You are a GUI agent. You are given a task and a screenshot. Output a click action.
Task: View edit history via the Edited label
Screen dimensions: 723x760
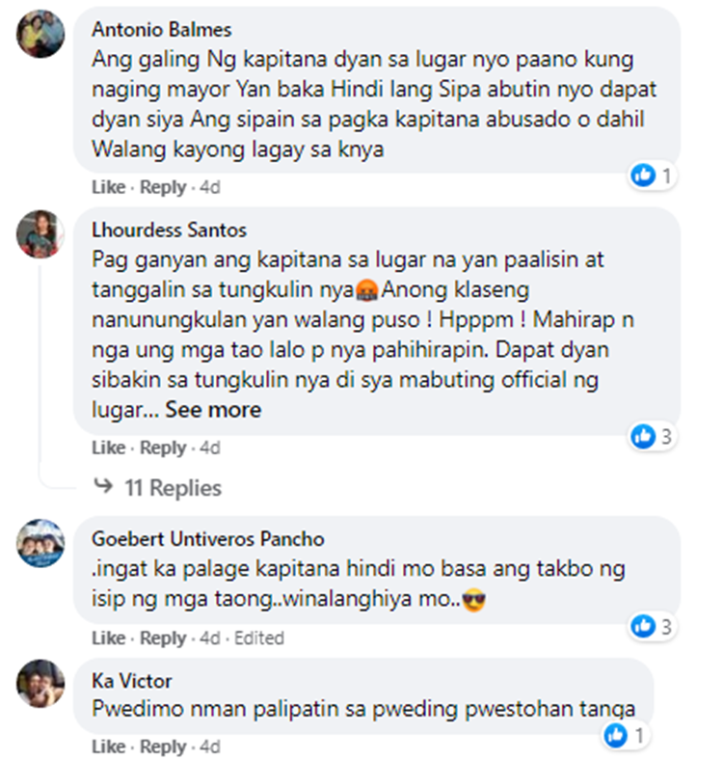click(x=259, y=638)
